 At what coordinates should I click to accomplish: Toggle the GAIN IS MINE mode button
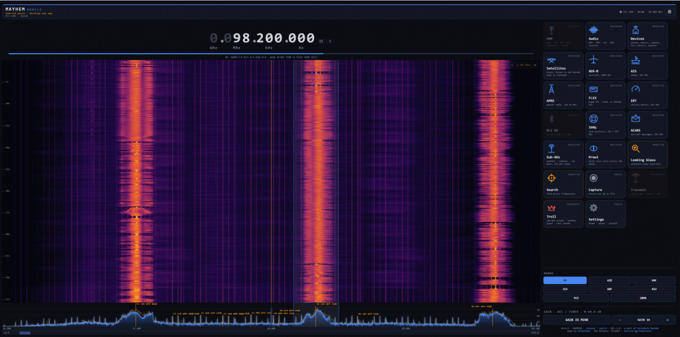coord(577,320)
